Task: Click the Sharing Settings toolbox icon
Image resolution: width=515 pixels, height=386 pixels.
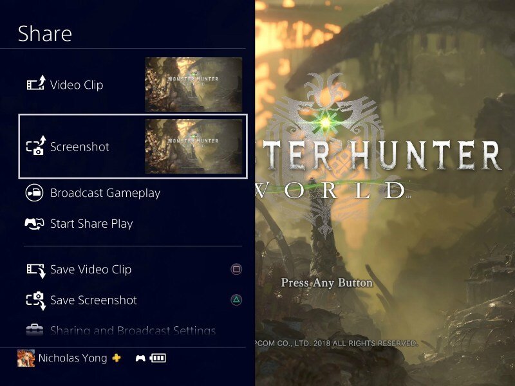Action: (35, 329)
